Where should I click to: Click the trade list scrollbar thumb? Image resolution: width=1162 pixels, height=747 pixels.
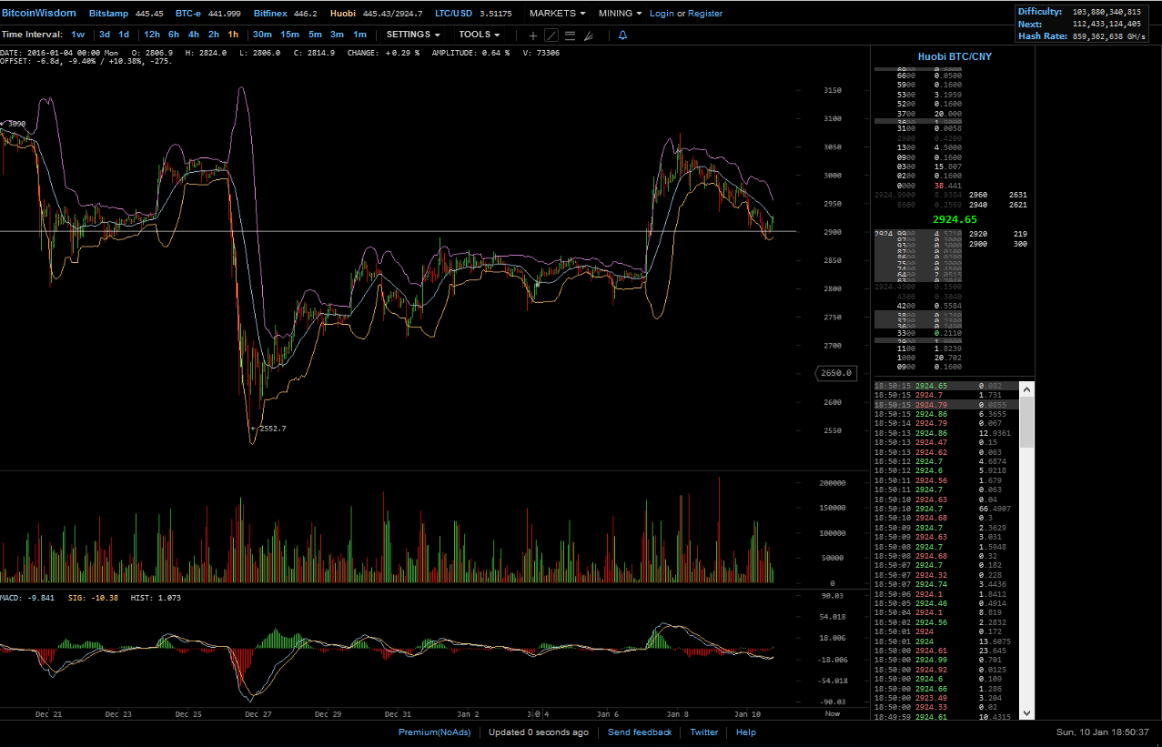(x=1027, y=422)
